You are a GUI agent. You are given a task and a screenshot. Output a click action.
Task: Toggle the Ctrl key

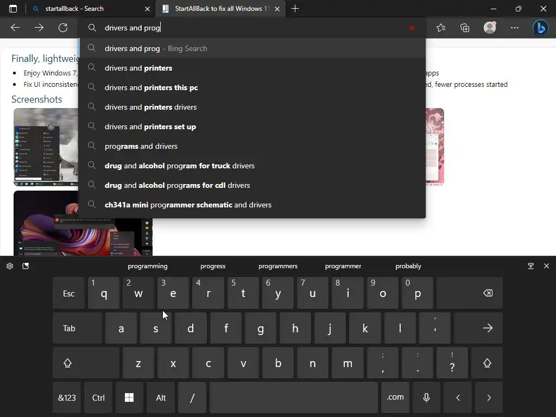tap(98, 397)
